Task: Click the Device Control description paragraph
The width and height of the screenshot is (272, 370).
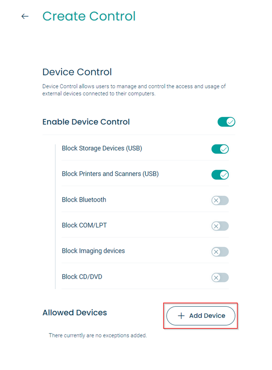Action: pos(134,90)
